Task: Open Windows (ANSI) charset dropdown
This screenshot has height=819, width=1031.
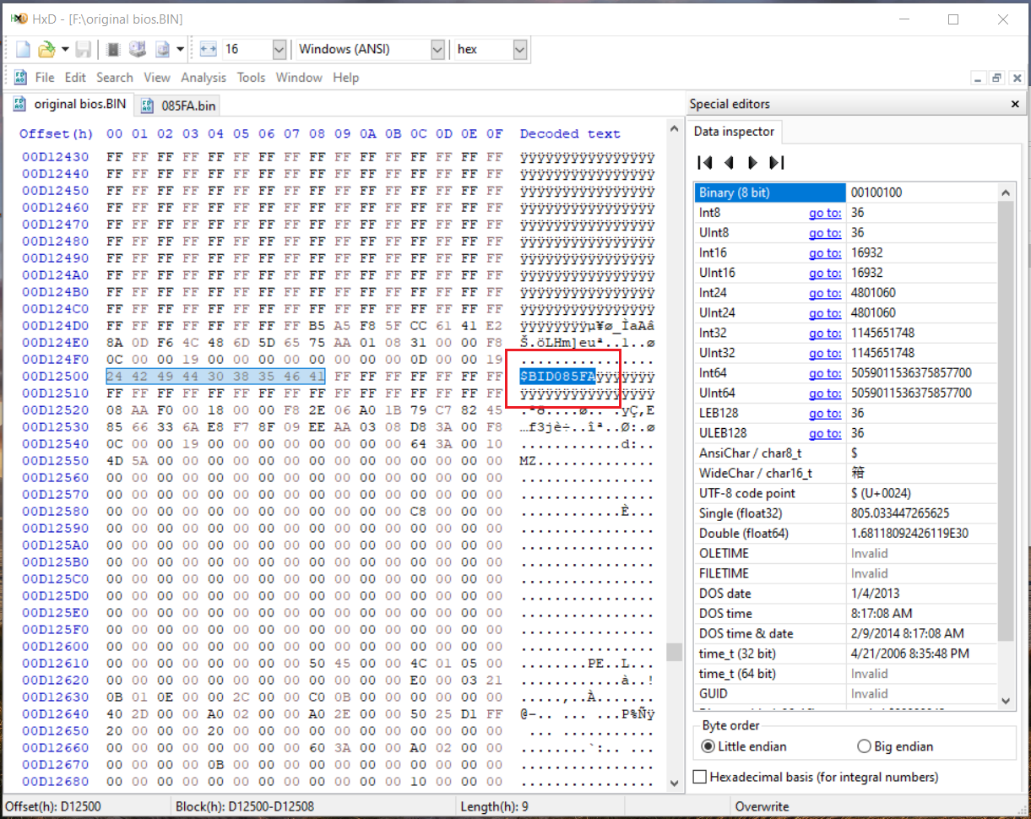Action: (437, 50)
